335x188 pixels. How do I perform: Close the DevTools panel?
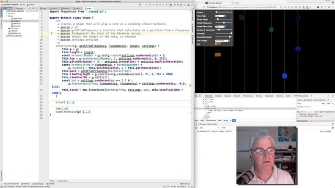click(x=333, y=96)
